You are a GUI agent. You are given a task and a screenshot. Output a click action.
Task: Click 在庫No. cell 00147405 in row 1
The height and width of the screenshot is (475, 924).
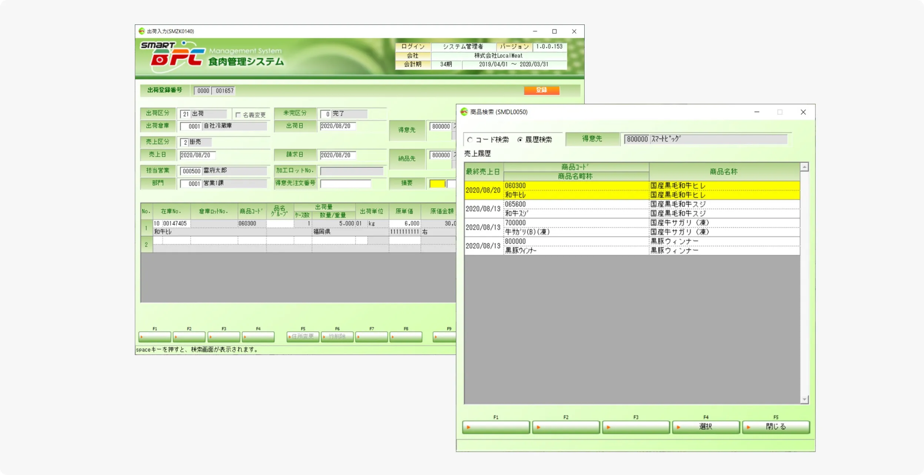[176, 223]
